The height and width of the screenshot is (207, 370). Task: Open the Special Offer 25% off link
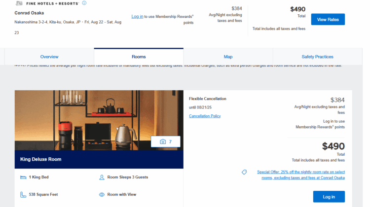coord(301,175)
